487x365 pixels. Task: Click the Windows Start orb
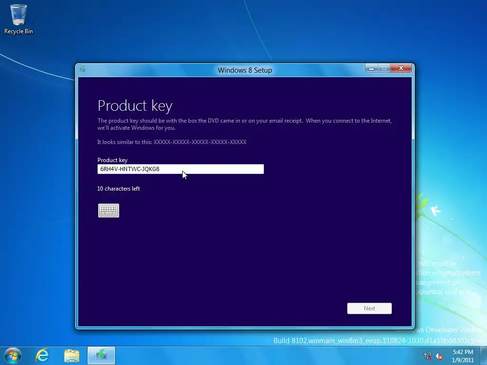(x=13, y=355)
